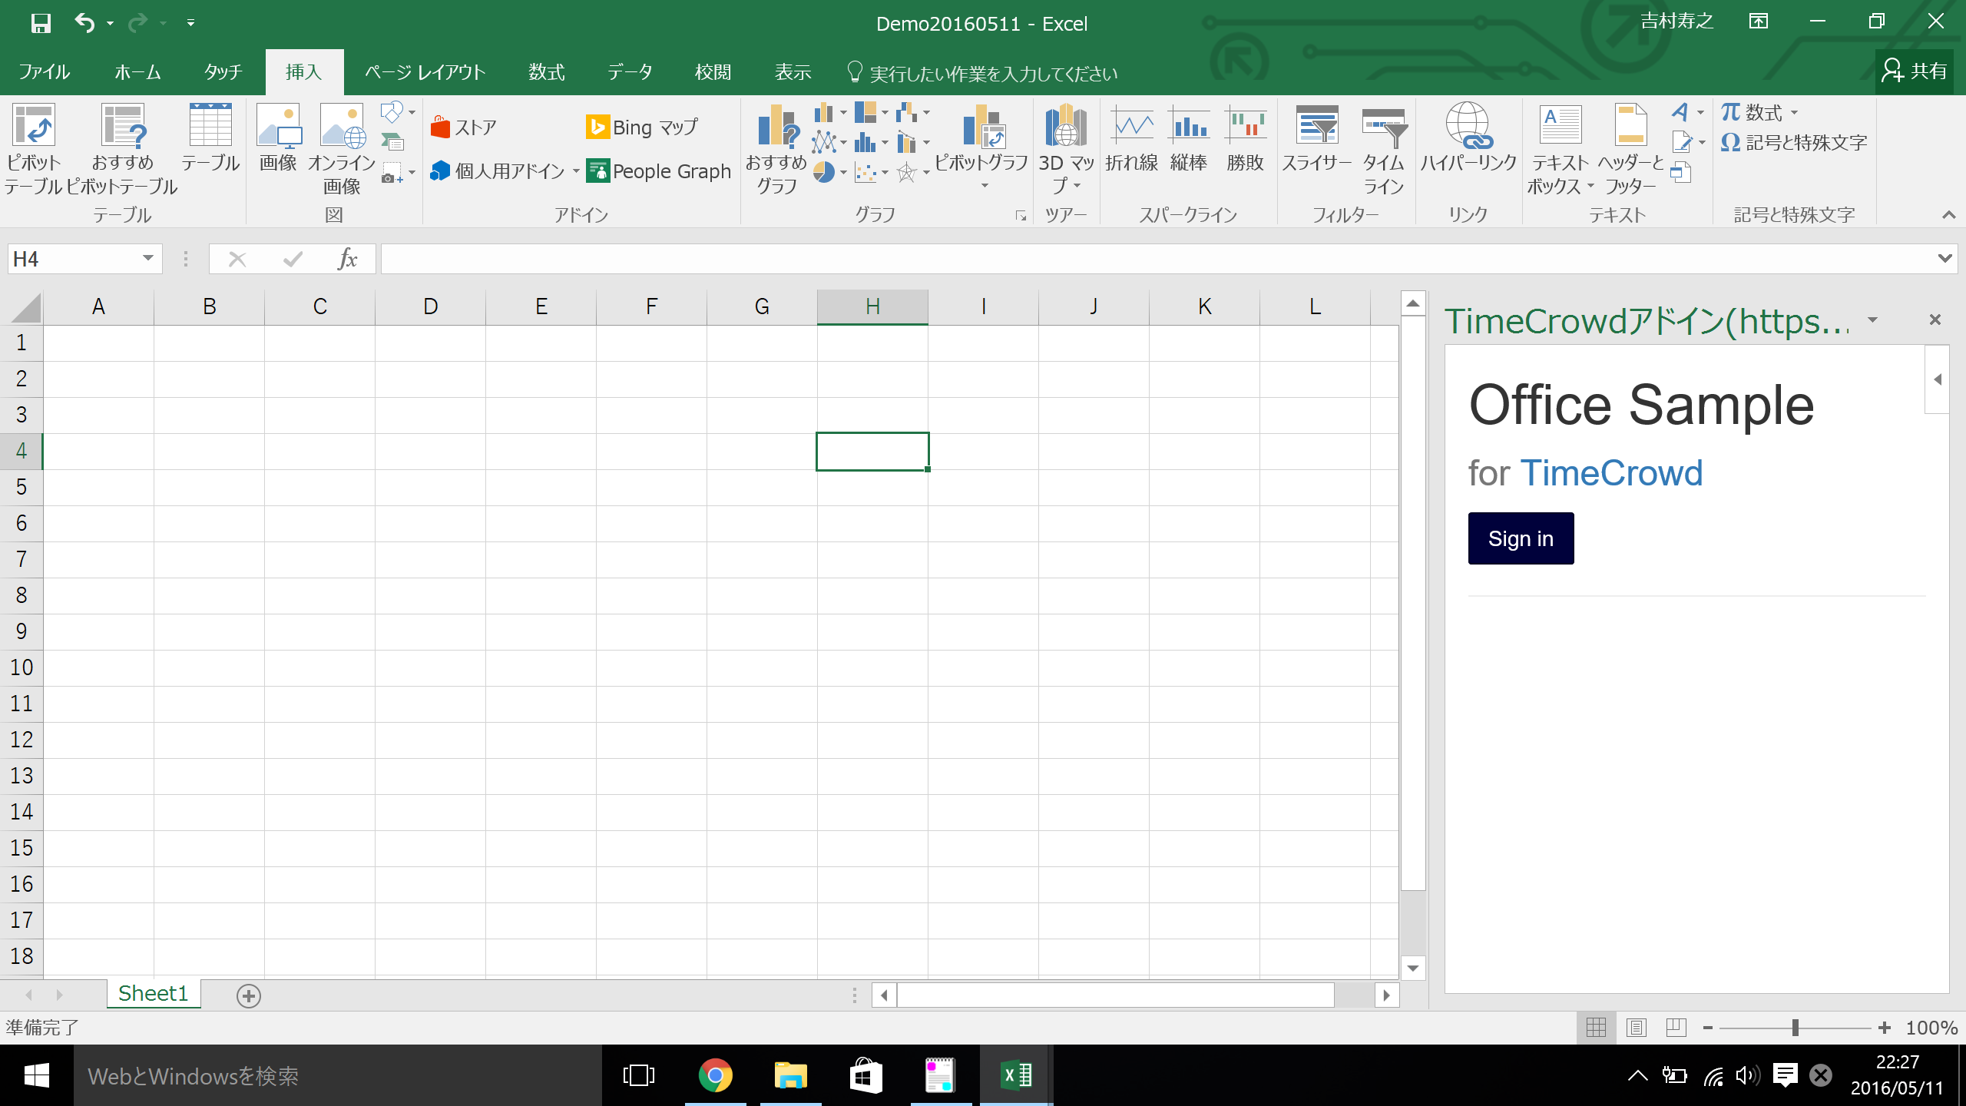Switch to Formulas tab
This screenshot has height=1106, width=1966.
point(547,72)
